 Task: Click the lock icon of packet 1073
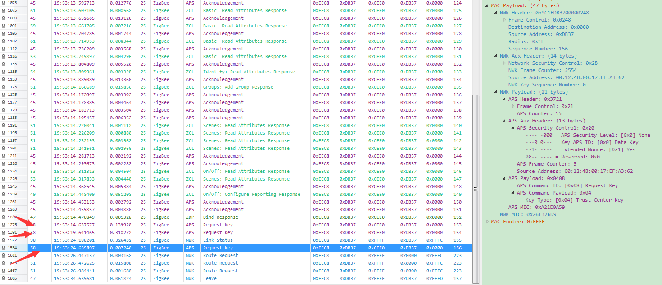[4, 3]
